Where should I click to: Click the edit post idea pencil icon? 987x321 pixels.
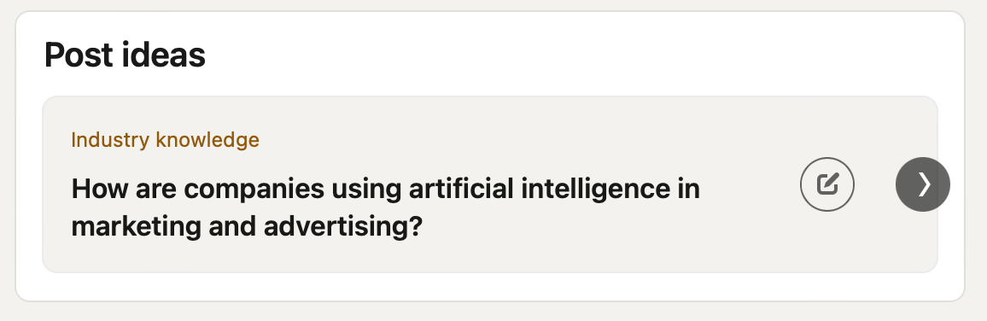[x=827, y=184]
